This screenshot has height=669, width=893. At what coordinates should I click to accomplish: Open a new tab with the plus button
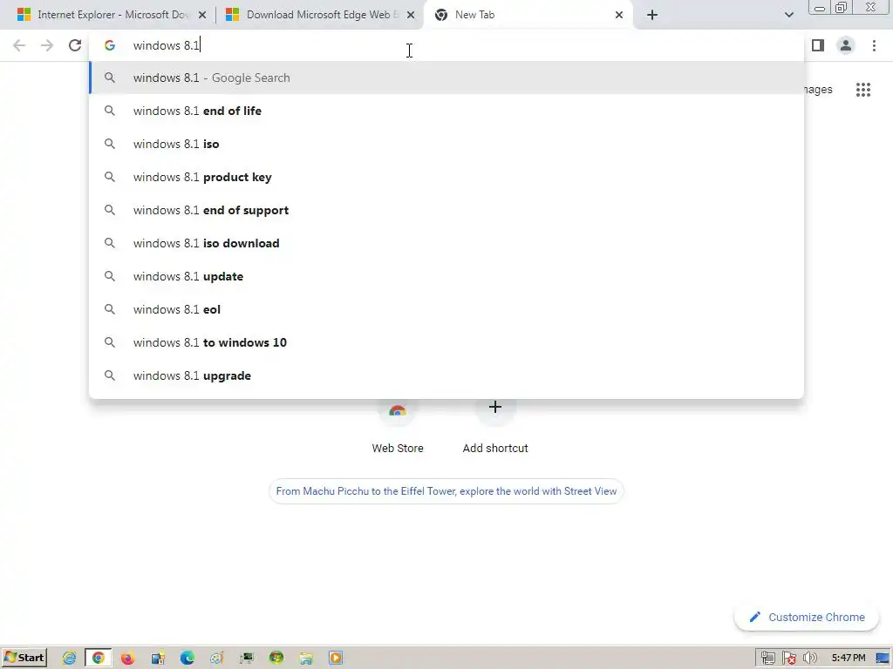click(652, 15)
